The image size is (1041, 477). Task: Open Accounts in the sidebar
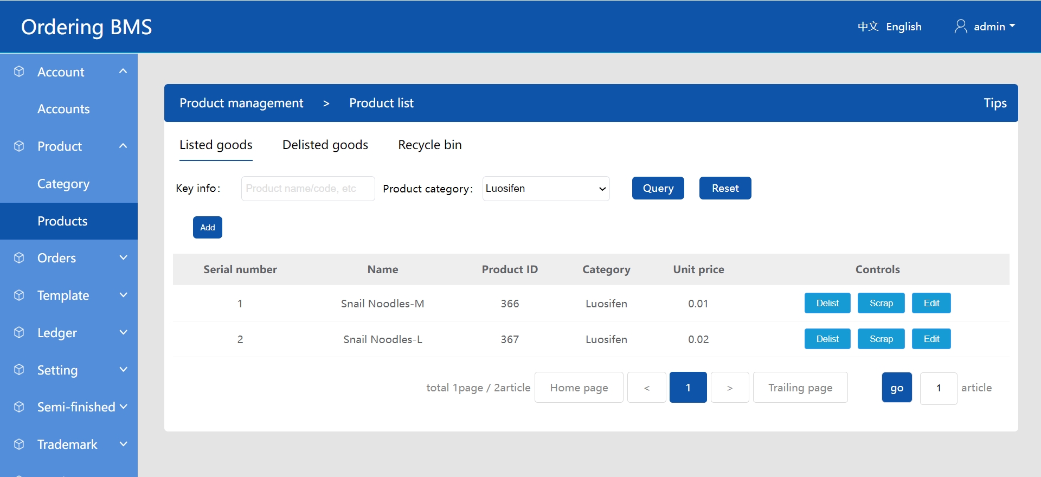tap(63, 109)
